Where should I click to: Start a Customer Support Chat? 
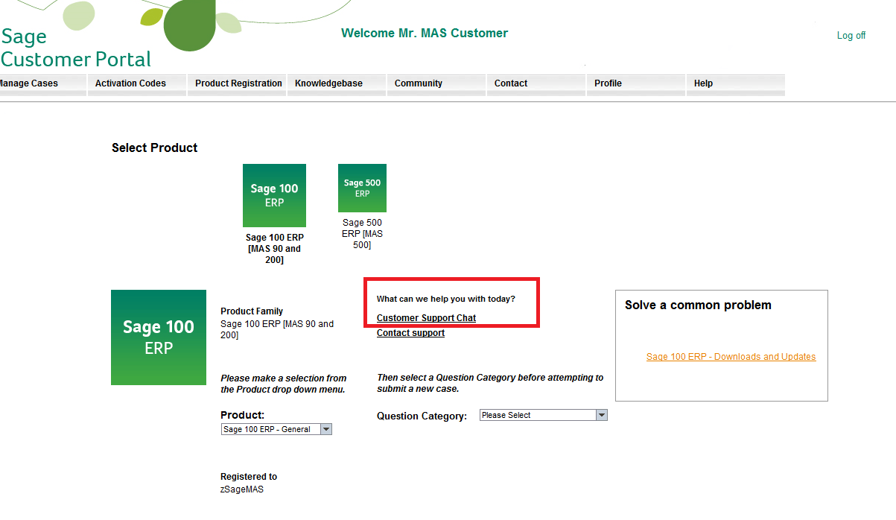[x=426, y=317]
